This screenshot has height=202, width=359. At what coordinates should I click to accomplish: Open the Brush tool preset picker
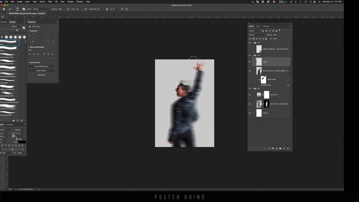tap(10, 9)
